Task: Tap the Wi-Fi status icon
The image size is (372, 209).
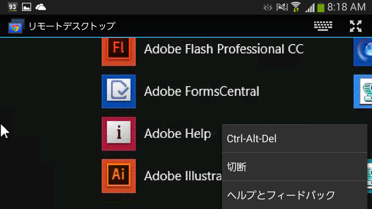Action: click(296, 7)
